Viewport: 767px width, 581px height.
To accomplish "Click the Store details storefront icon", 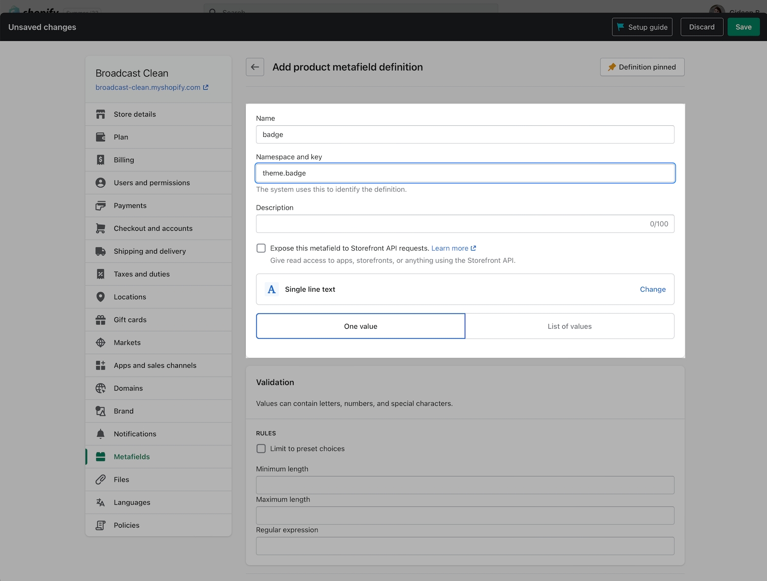I will pyautogui.click(x=101, y=114).
